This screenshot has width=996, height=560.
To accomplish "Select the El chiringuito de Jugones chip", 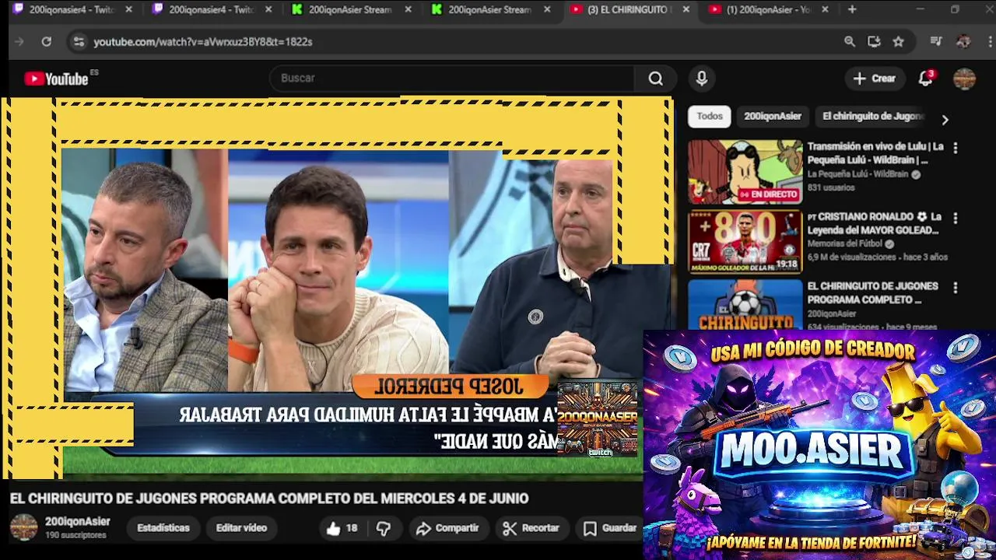I will tap(872, 117).
